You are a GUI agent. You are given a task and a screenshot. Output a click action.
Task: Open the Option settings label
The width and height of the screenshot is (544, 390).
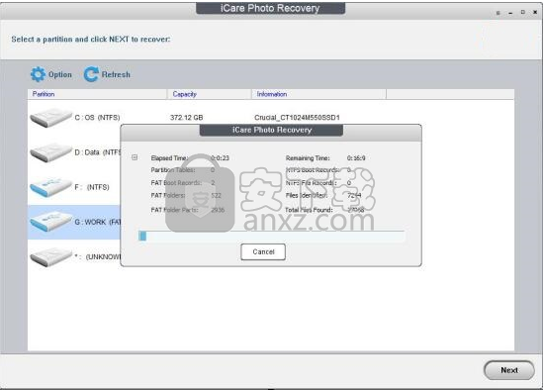pyautogui.click(x=60, y=74)
